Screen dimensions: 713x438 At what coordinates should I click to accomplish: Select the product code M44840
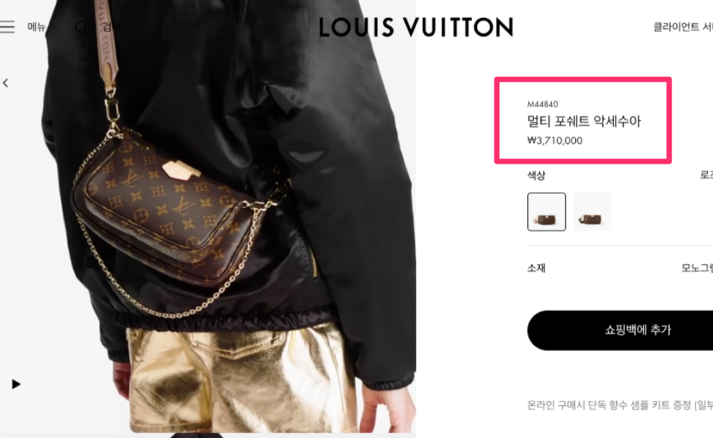[542, 104]
